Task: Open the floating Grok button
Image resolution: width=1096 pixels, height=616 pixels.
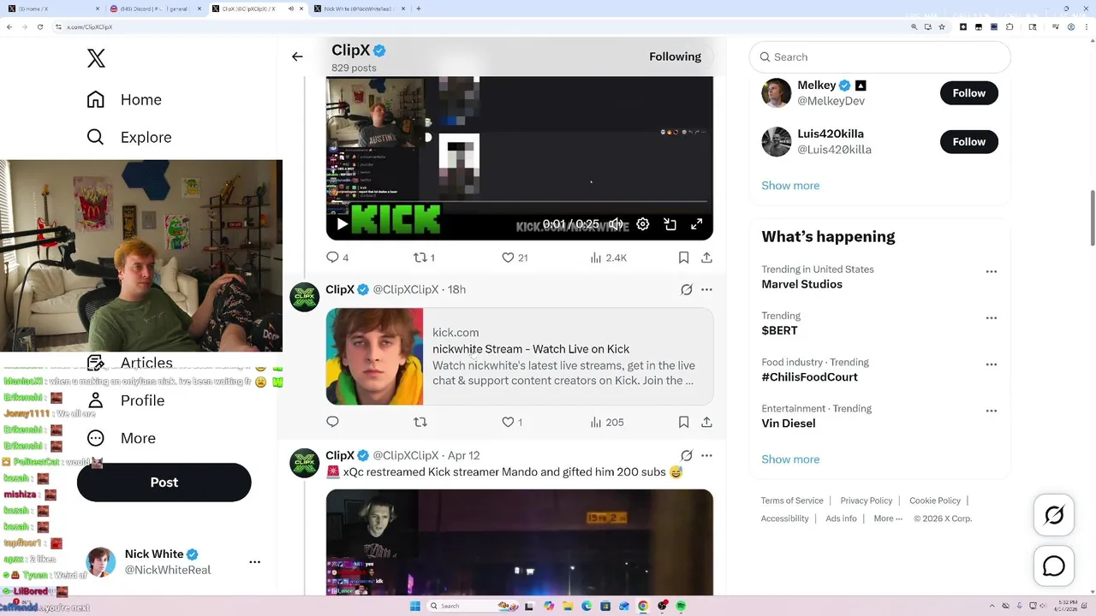Action: click(x=1054, y=515)
